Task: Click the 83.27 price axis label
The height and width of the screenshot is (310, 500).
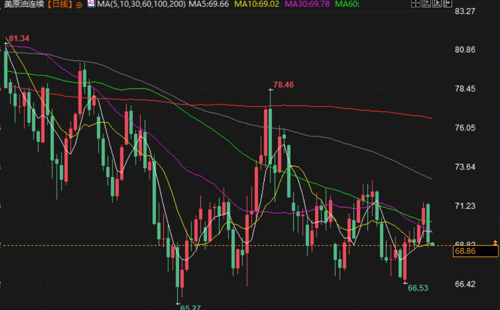Action: click(x=464, y=11)
